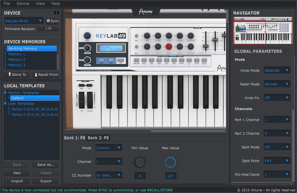Open the Knob Mode dropdown
This screenshot has height=193, width=297.
(276, 70)
